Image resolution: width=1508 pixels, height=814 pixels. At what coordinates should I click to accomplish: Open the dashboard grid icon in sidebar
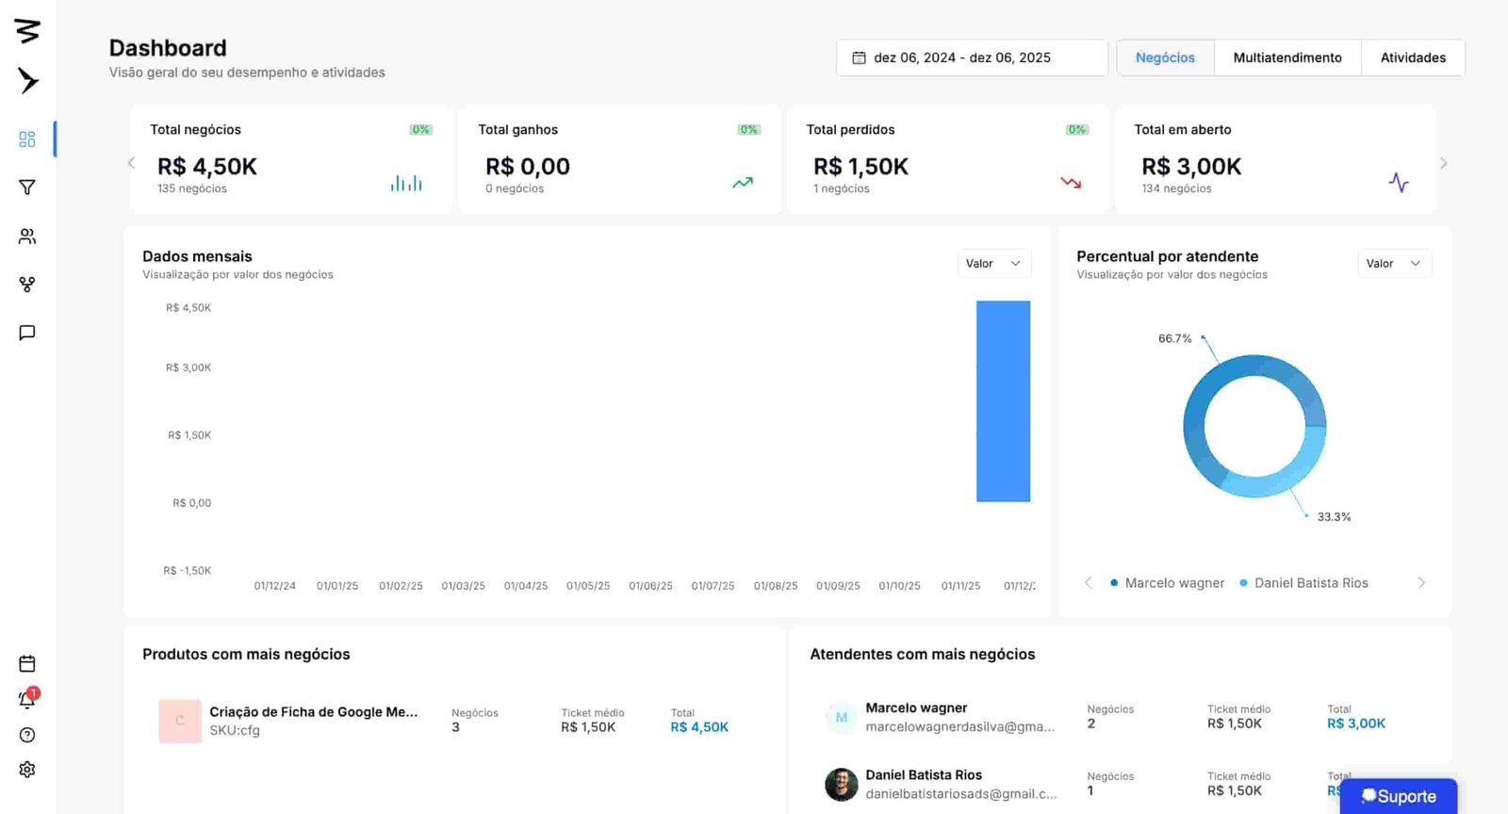pos(27,139)
